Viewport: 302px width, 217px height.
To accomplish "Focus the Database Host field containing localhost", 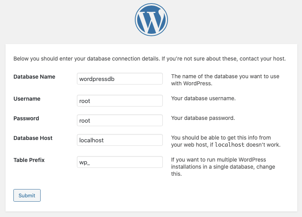I will pyautogui.click(x=120, y=140).
